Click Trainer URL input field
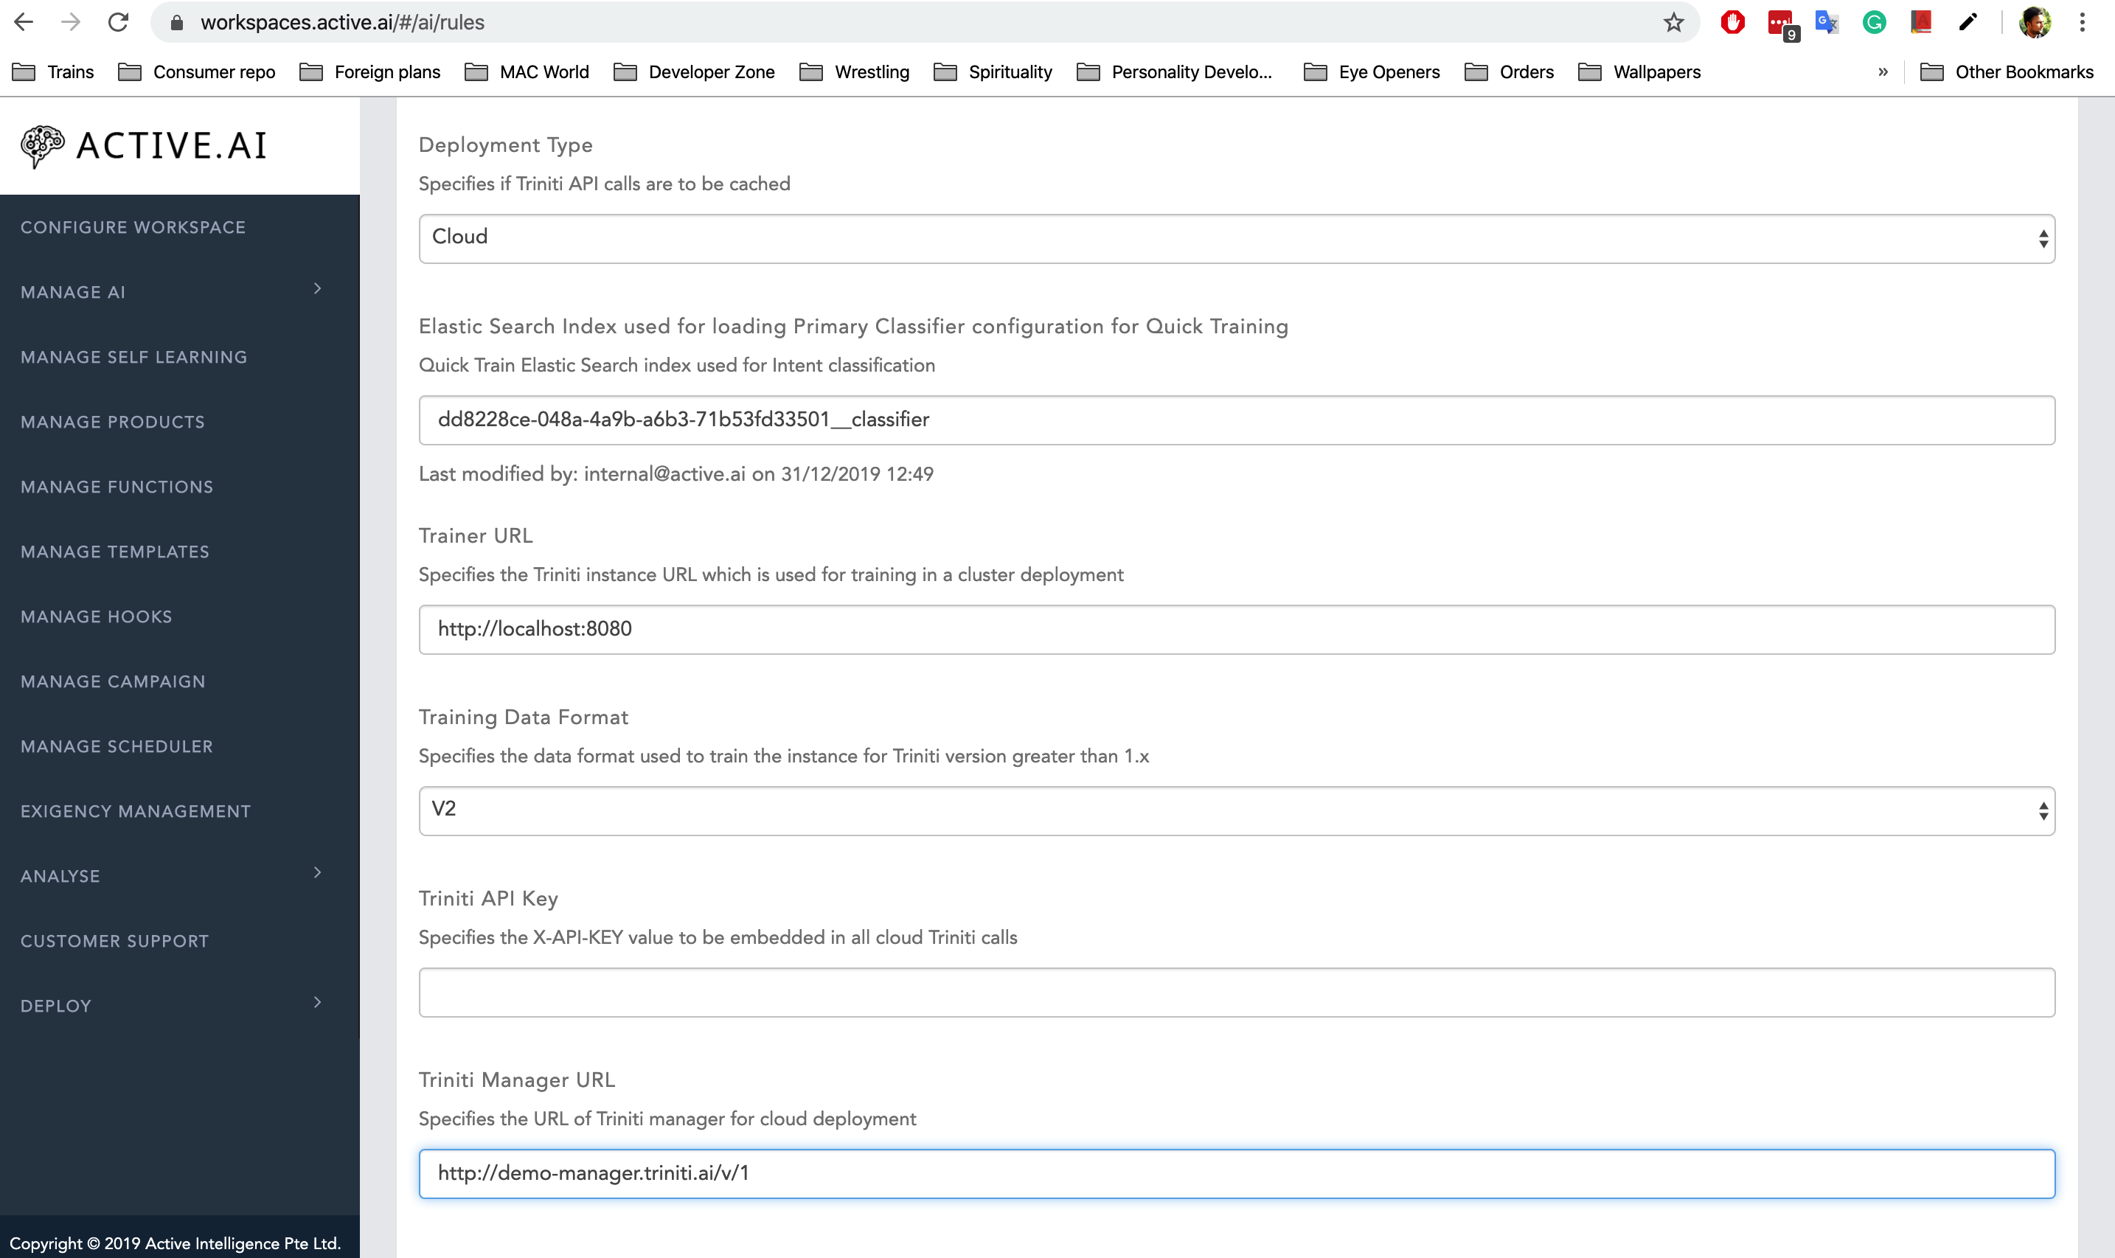 [1237, 628]
